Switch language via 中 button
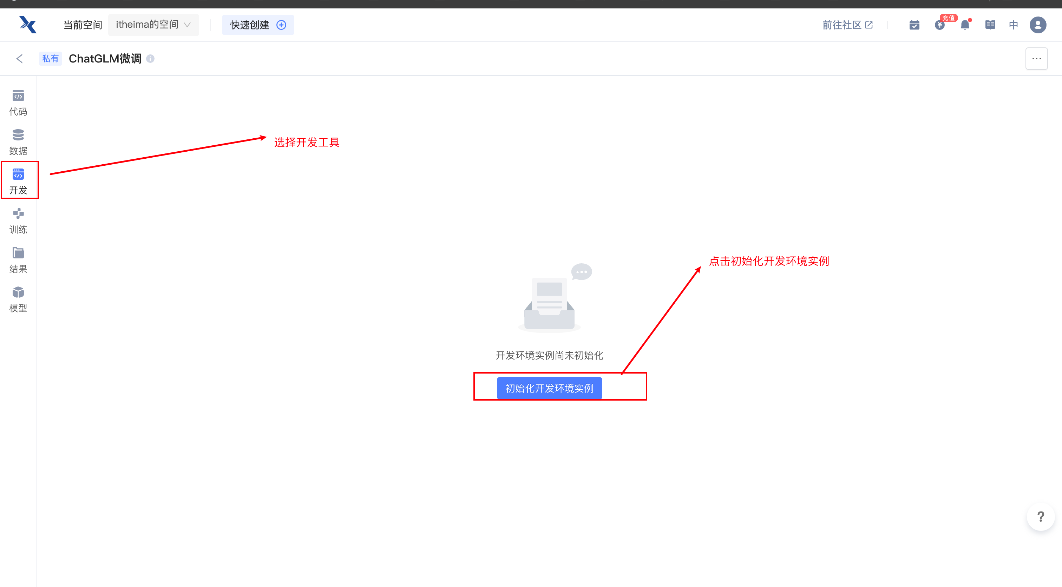 [1013, 25]
